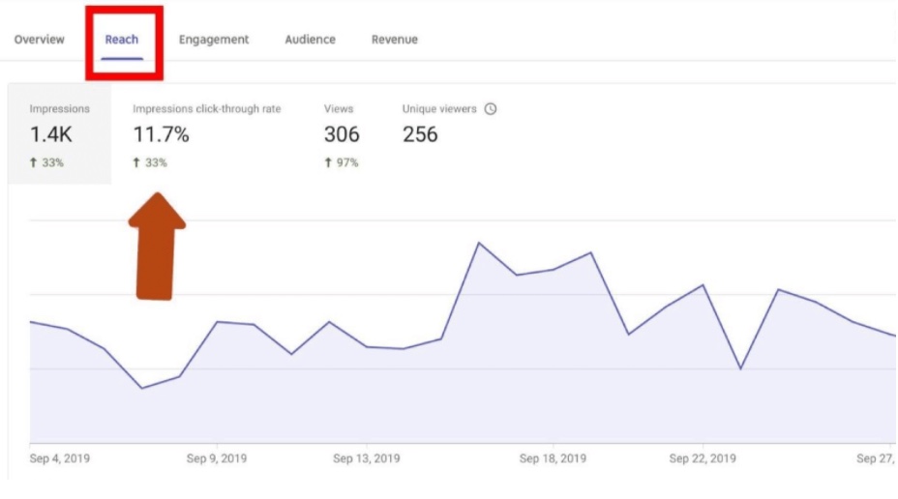Click the Sep 9, 2019 axis label

[217, 458]
